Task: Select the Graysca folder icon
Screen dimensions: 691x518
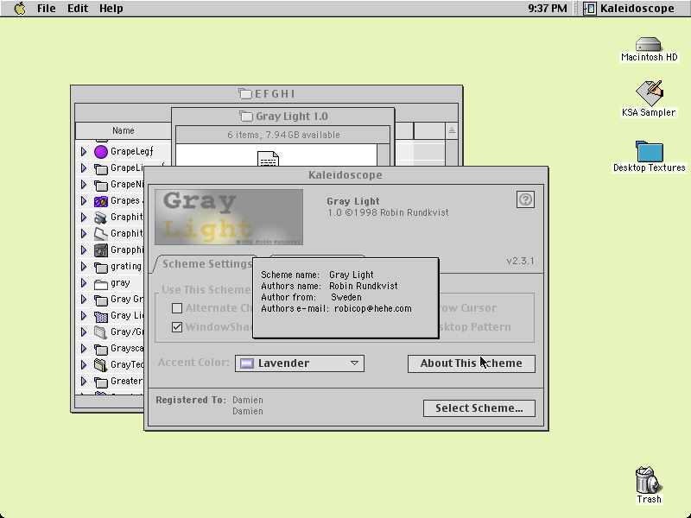Action: (101, 350)
